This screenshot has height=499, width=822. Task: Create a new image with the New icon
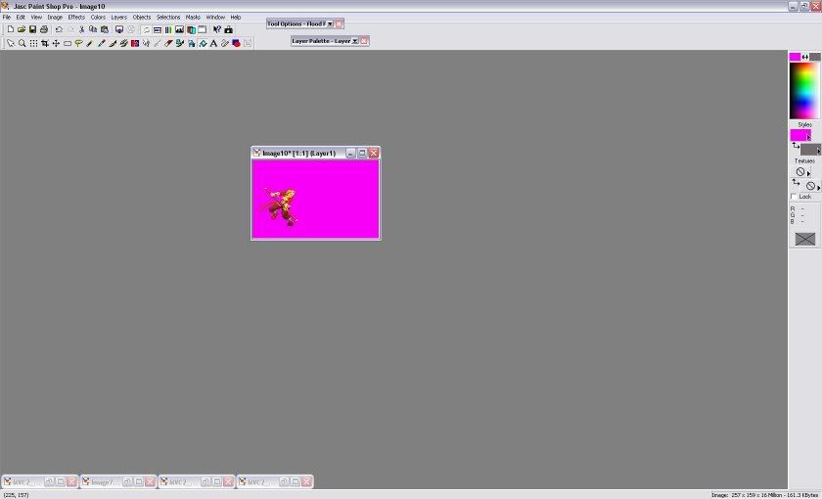(11, 30)
